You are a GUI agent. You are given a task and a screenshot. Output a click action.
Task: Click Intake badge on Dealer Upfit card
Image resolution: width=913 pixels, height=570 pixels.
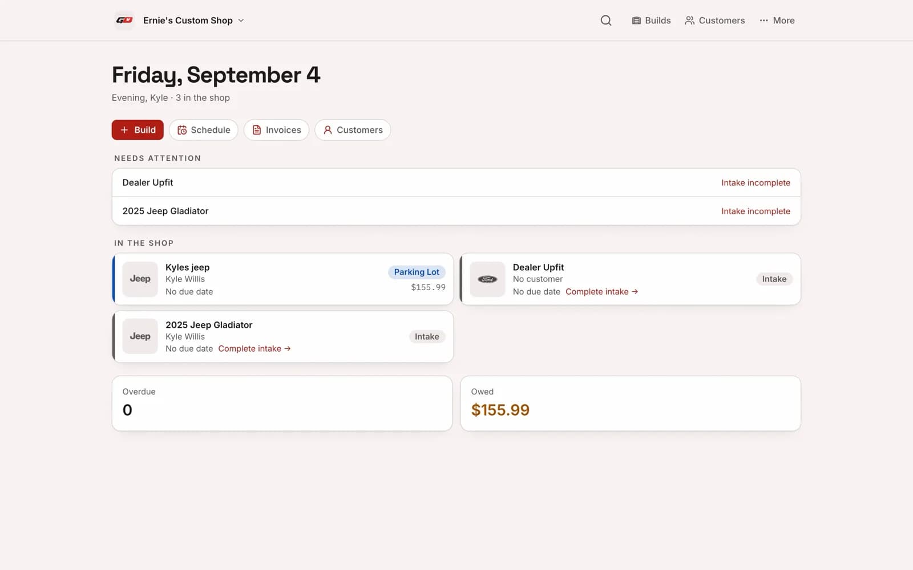pos(774,279)
